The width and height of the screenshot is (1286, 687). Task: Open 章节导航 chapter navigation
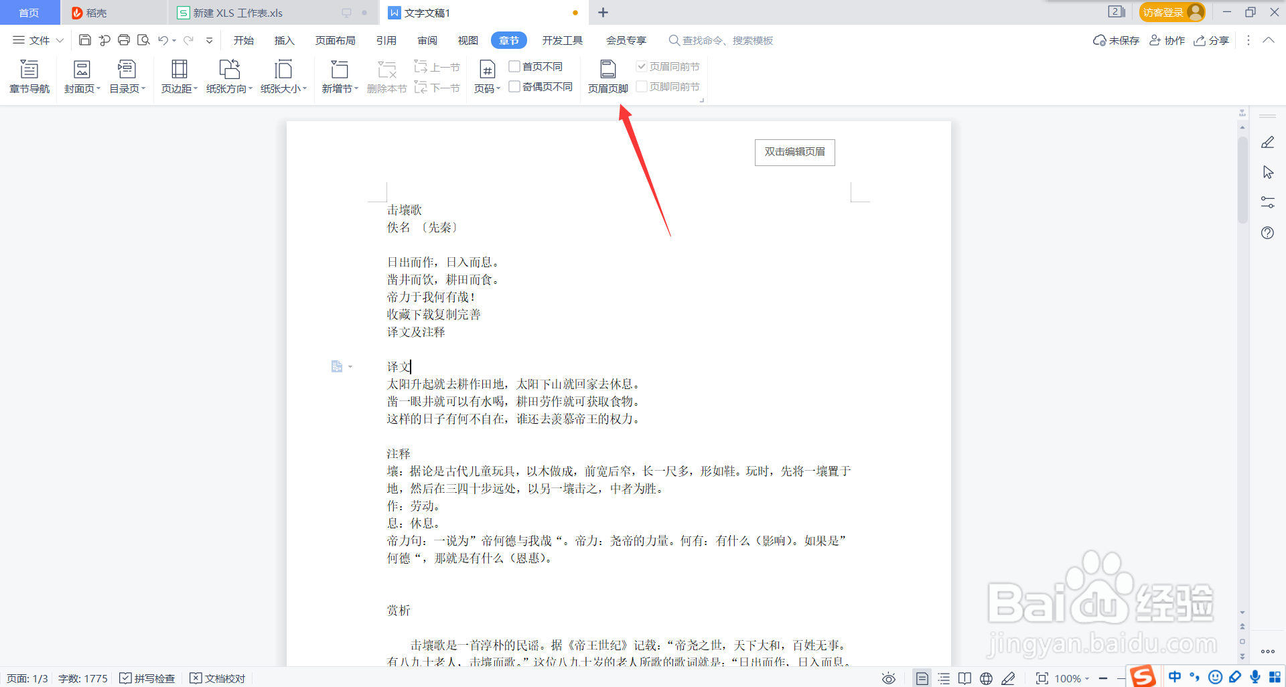click(29, 76)
